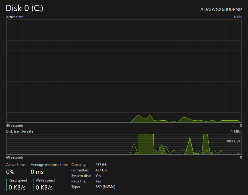The width and height of the screenshot is (248, 195).
Task: Click the Write speed 0 KB/s value
Action: point(44,187)
